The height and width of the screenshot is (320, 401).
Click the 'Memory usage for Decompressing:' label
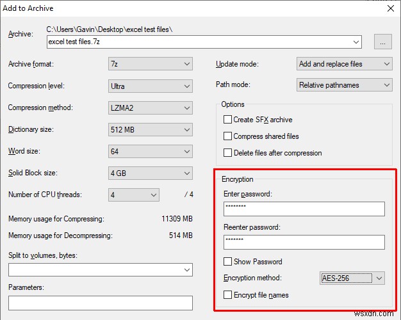[x=61, y=236]
